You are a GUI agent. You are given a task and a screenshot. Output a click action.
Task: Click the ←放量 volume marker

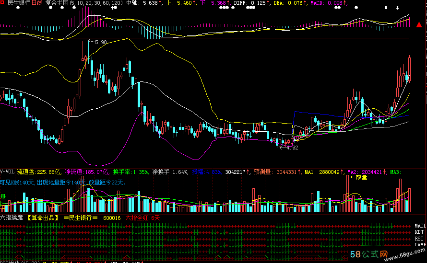359,177
